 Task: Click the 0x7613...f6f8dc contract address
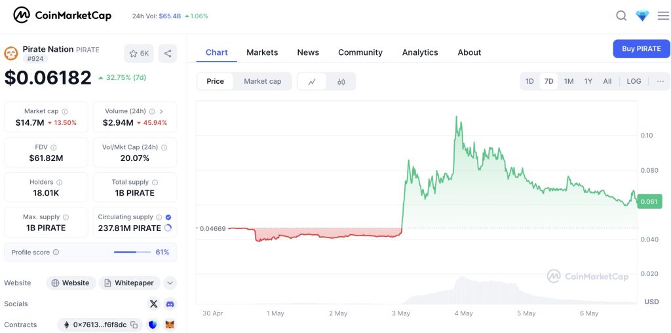[x=100, y=325]
